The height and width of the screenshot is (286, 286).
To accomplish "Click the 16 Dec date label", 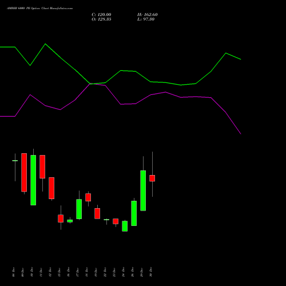I will (68, 272).
